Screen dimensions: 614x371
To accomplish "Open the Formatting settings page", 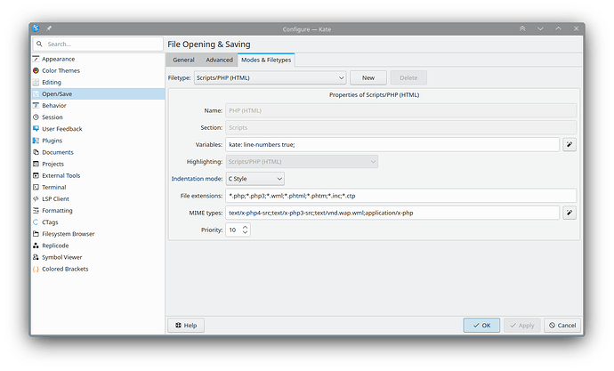I will click(x=98, y=211).
